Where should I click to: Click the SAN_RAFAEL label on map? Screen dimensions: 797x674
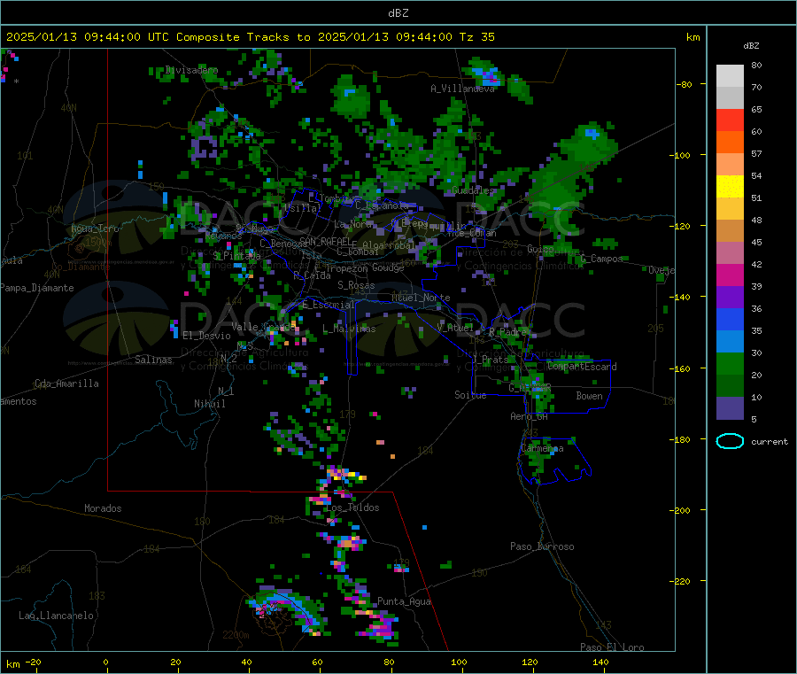coord(325,241)
